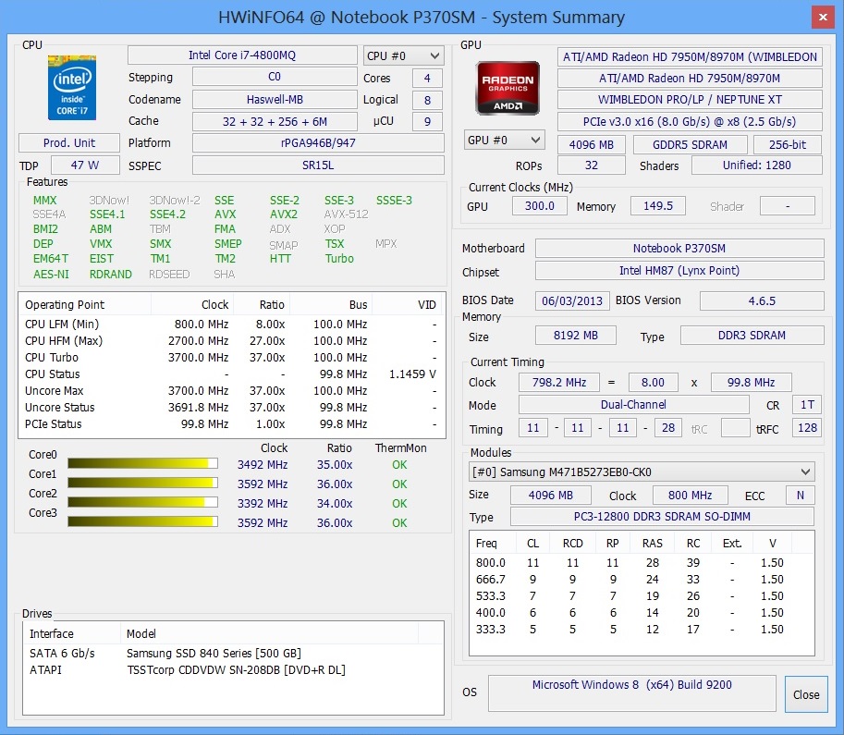Click the RDRAND feature label
844x735 pixels.
point(110,274)
